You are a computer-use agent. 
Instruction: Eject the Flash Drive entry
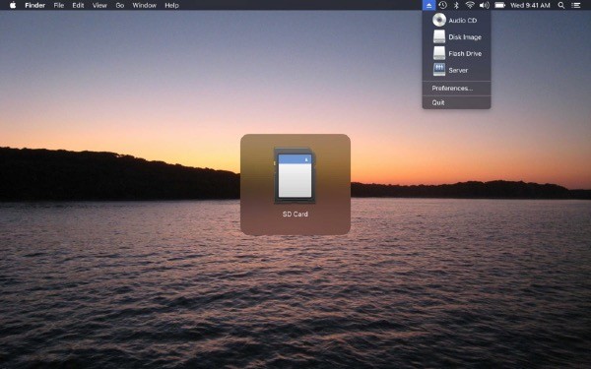click(456, 53)
